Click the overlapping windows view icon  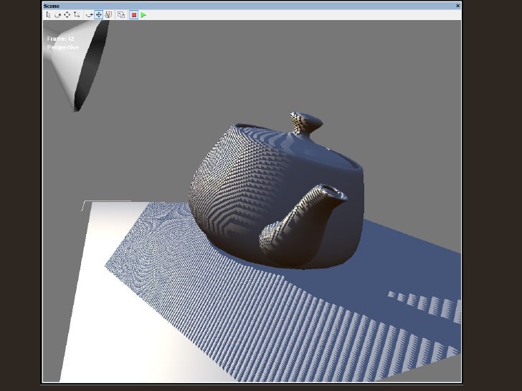121,14
